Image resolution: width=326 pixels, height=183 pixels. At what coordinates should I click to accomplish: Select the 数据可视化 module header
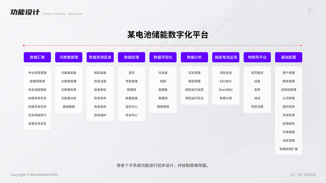coord(163,57)
